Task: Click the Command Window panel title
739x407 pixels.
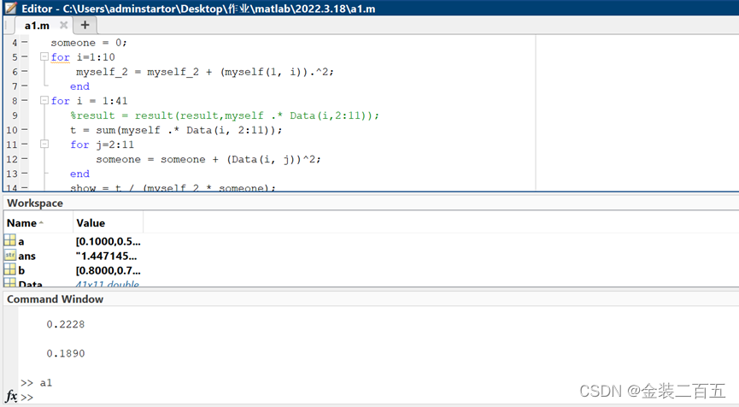Action: click(56, 299)
